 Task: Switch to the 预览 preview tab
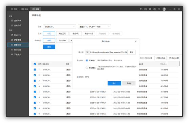(14, 9)
